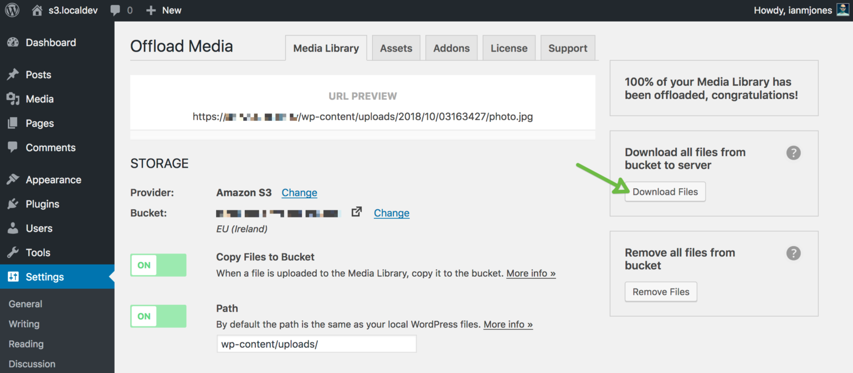853x373 pixels.
Task: Click the Plugins plug icon
Action: tap(13, 204)
